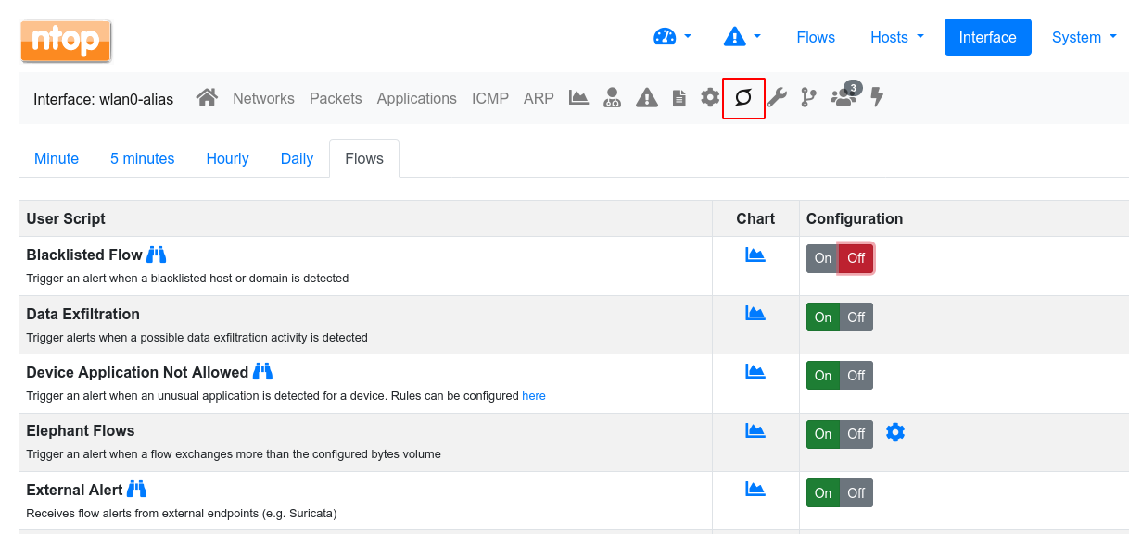The image size is (1129, 534).
Task: Open the ARP page
Action: pyautogui.click(x=539, y=98)
